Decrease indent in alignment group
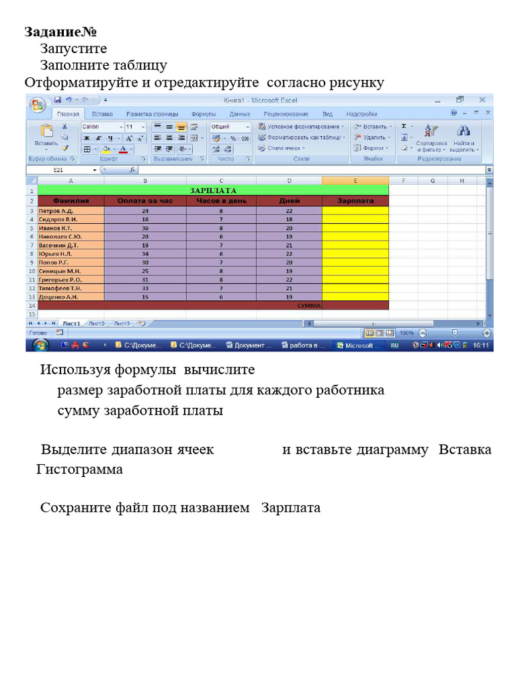 pyautogui.click(x=157, y=149)
